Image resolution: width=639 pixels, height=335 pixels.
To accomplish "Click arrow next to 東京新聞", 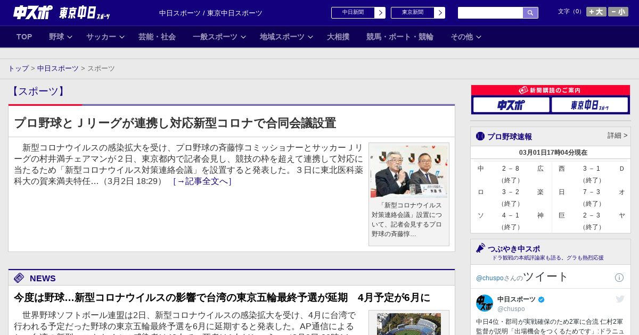I will click(440, 13).
